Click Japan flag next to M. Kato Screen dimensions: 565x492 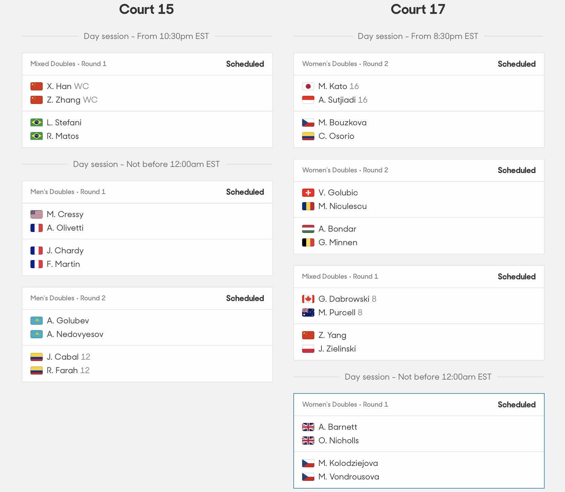click(x=308, y=86)
